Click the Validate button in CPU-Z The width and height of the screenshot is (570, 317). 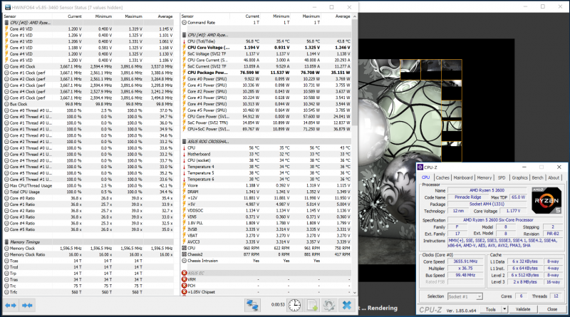tap(523, 309)
